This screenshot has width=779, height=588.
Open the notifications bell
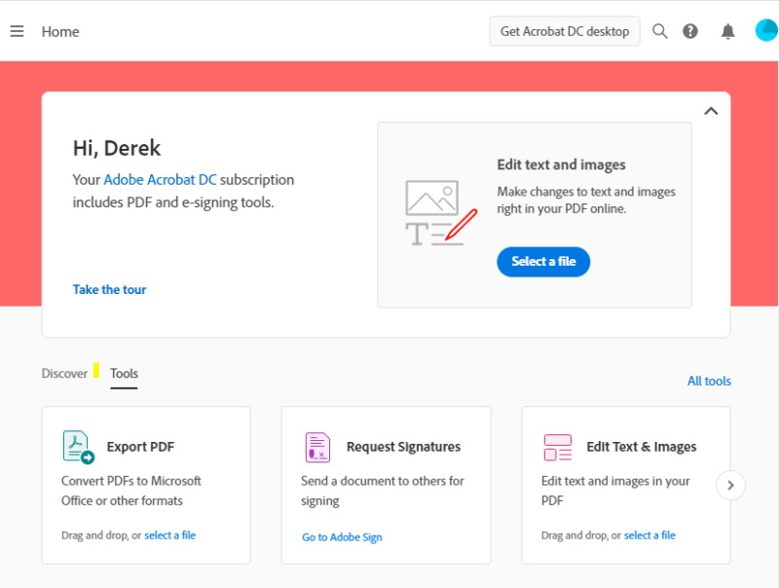coord(727,31)
